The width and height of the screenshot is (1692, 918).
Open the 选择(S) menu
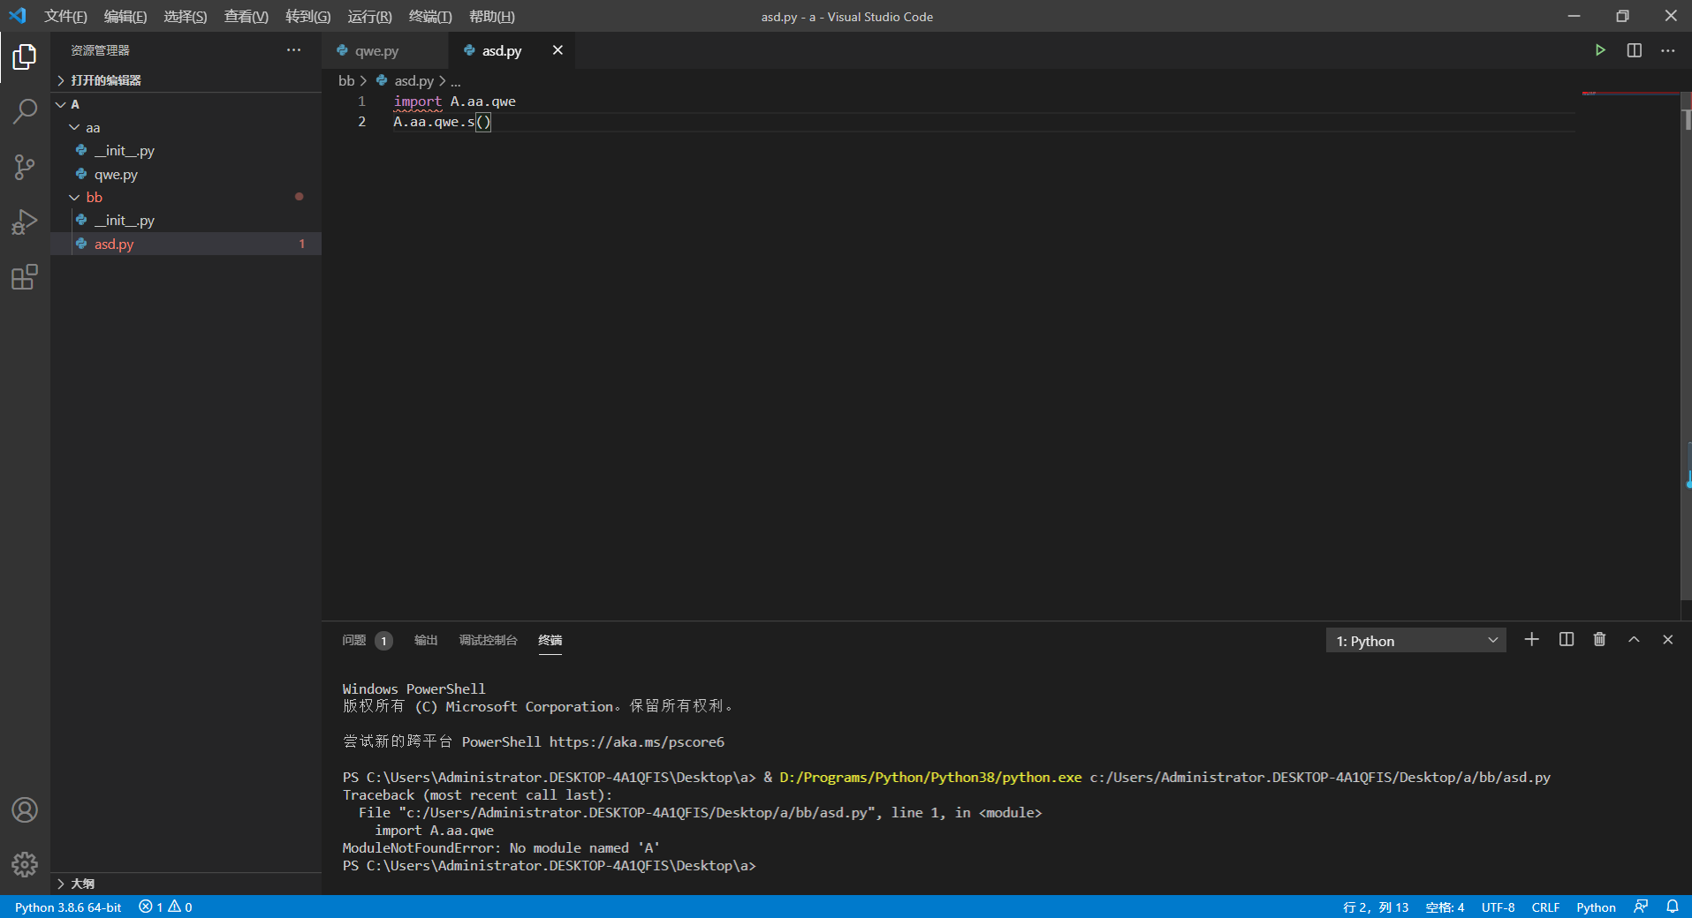[186, 16]
